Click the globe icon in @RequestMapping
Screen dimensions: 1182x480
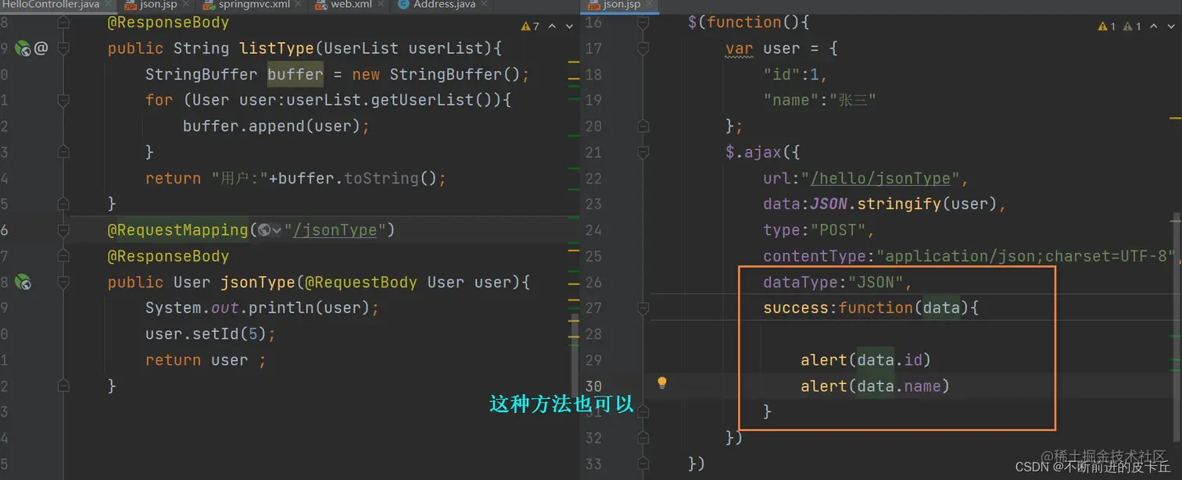point(264,230)
